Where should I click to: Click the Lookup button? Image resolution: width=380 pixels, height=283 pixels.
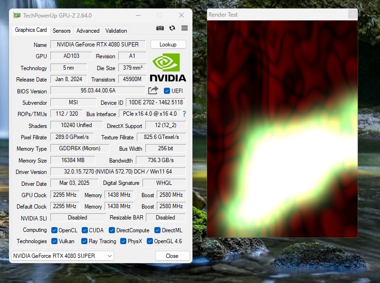point(168,45)
